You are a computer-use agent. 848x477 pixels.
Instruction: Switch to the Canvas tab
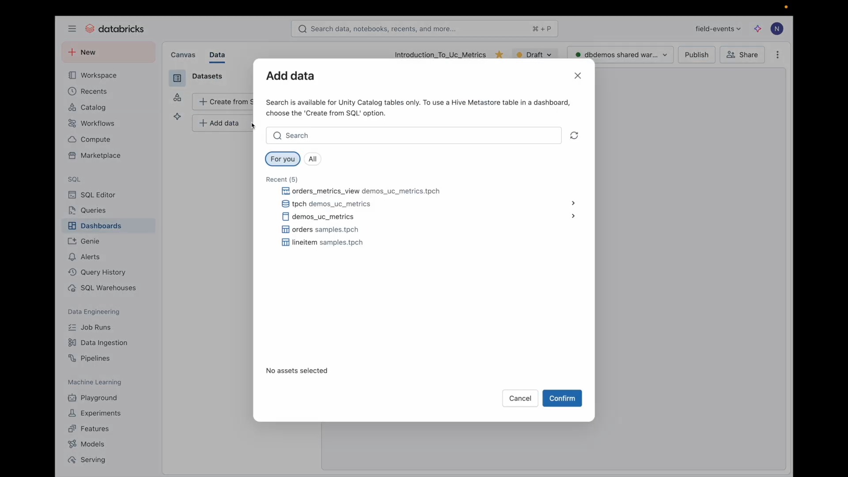pos(183,55)
